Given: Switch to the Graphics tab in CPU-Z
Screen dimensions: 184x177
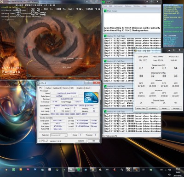Looking at the screenshot, I should [80, 88].
